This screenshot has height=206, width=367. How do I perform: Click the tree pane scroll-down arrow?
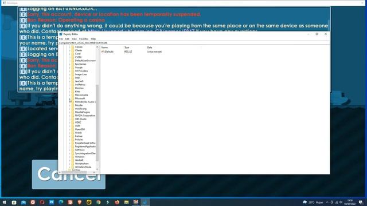point(97,169)
